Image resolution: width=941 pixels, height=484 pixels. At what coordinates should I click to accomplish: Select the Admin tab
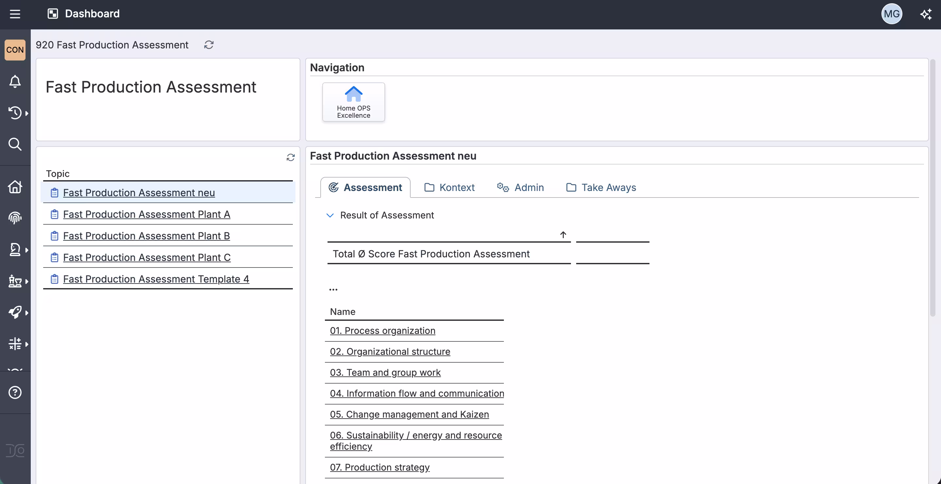[521, 187]
